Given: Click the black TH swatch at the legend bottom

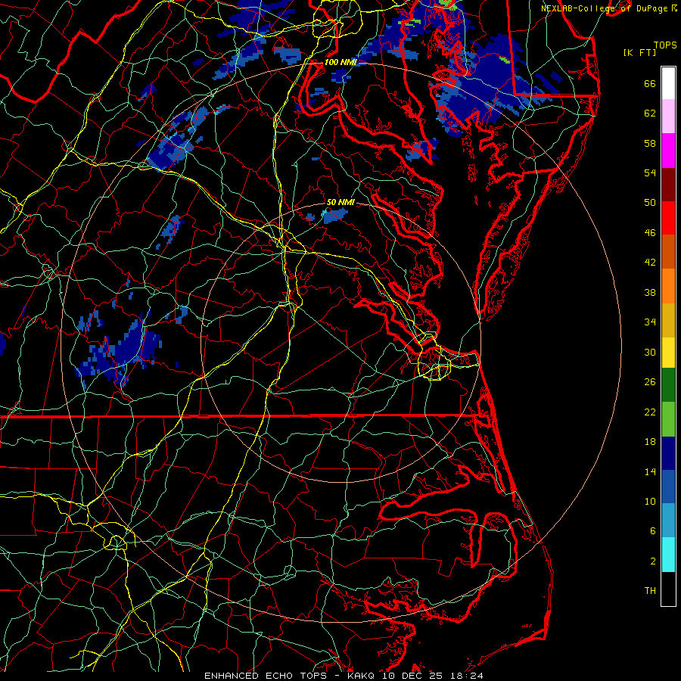Looking at the screenshot, I should [668, 589].
